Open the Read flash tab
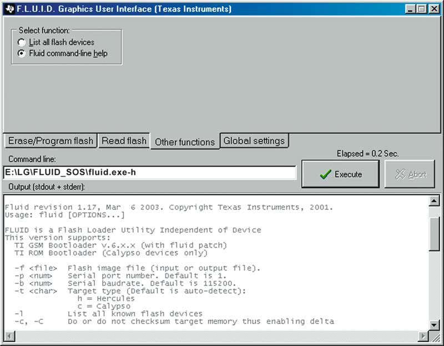Image resolution: width=444 pixels, height=346 pixels. tap(124, 141)
